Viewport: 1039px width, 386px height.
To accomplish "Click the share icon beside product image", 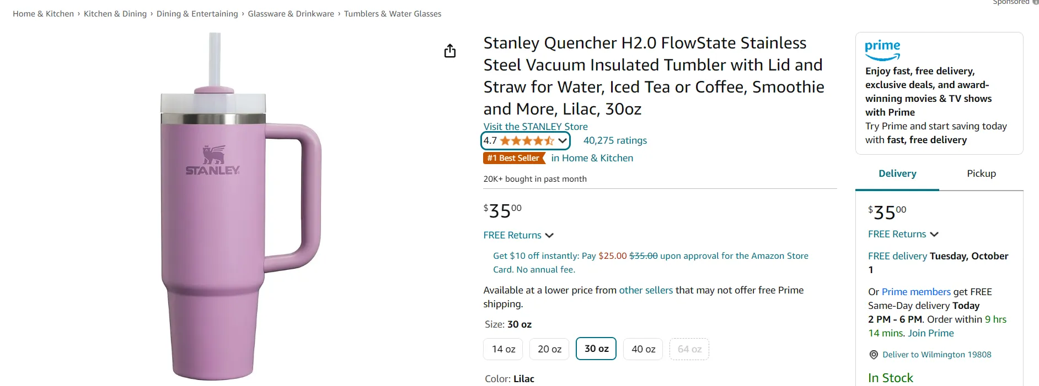I will point(450,51).
